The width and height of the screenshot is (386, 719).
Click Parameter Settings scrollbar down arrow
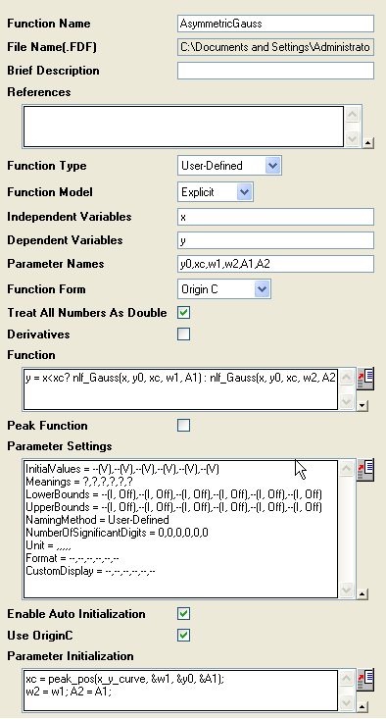(x=347, y=590)
